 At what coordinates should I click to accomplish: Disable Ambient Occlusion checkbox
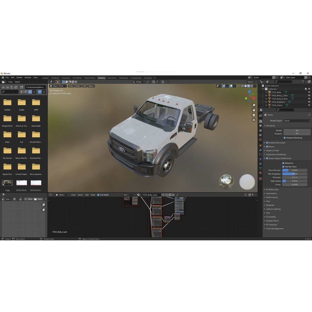(267, 143)
